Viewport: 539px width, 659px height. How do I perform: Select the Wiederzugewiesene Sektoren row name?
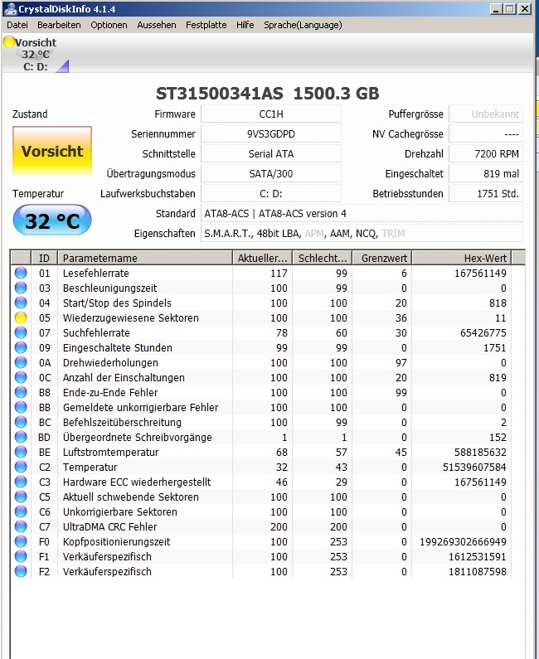(131, 317)
